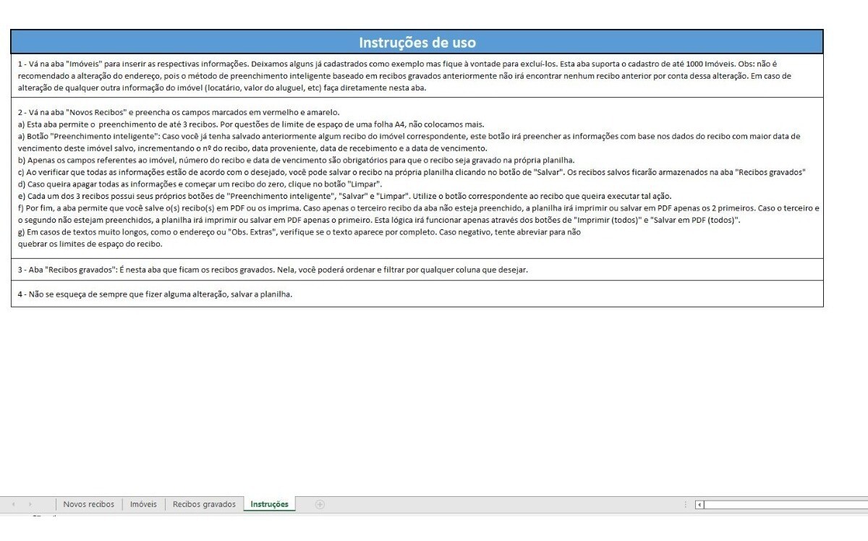
Task: Select instruction 4 cell about saving planilha
Action: click(x=417, y=294)
